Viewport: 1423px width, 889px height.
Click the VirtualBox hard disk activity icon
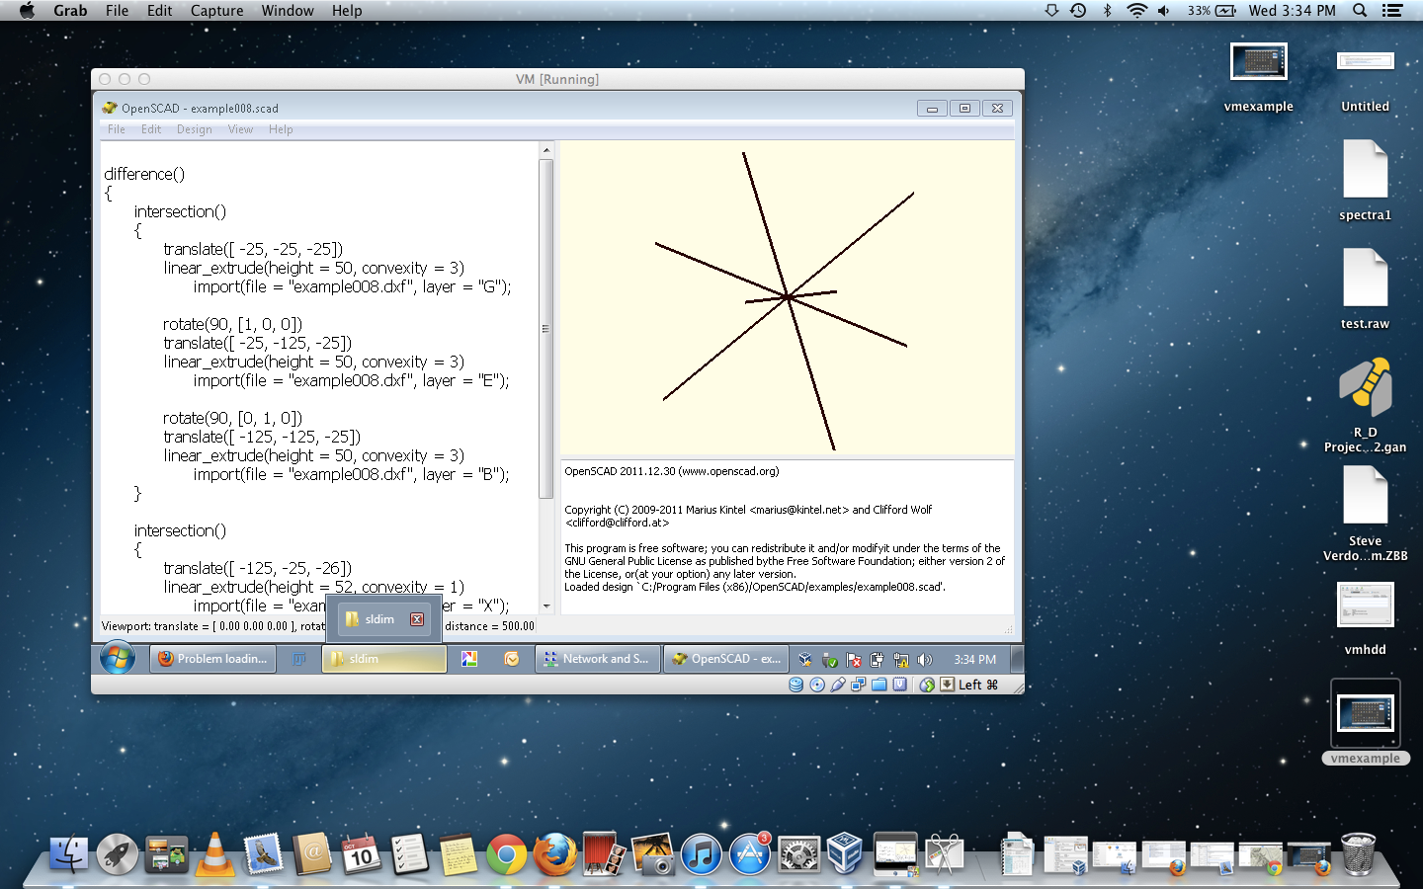pyautogui.click(x=795, y=685)
